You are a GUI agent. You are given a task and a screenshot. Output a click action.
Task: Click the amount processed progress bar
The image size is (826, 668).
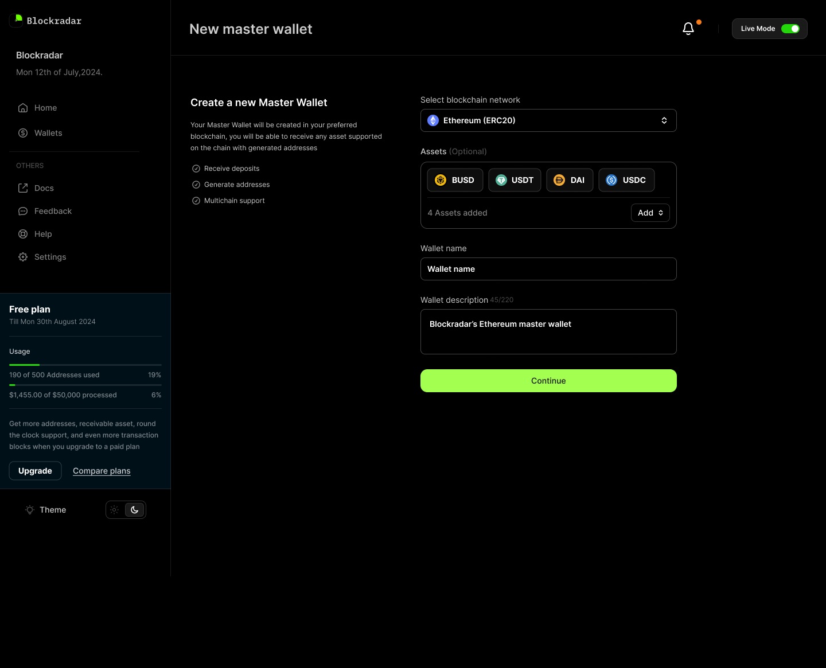point(85,385)
